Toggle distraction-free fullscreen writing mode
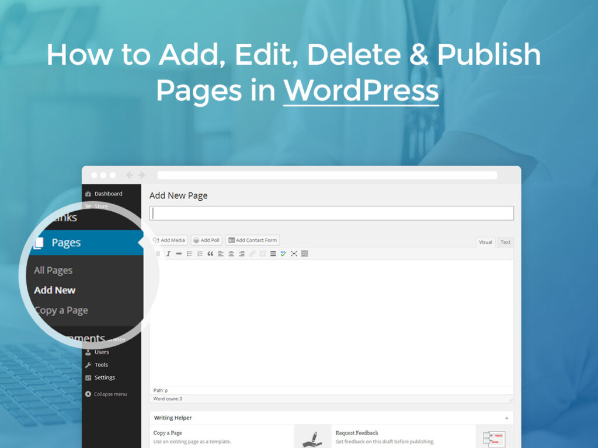This screenshot has height=448, width=598. point(293,253)
